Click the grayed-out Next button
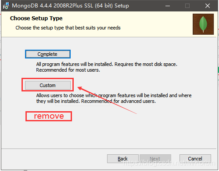Screen dimensions: 219x171 (x=155, y=159)
